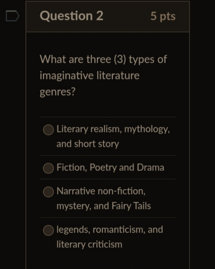Click the "imaginative literature" prompt line

tap(90, 75)
